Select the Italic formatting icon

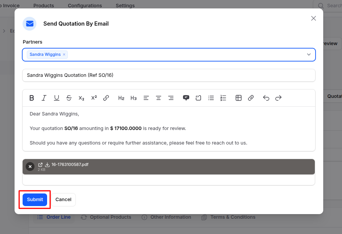pyautogui.click(x=44, y=98)
